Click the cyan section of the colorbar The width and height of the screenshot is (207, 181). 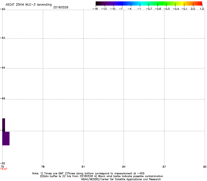point(142,4)
